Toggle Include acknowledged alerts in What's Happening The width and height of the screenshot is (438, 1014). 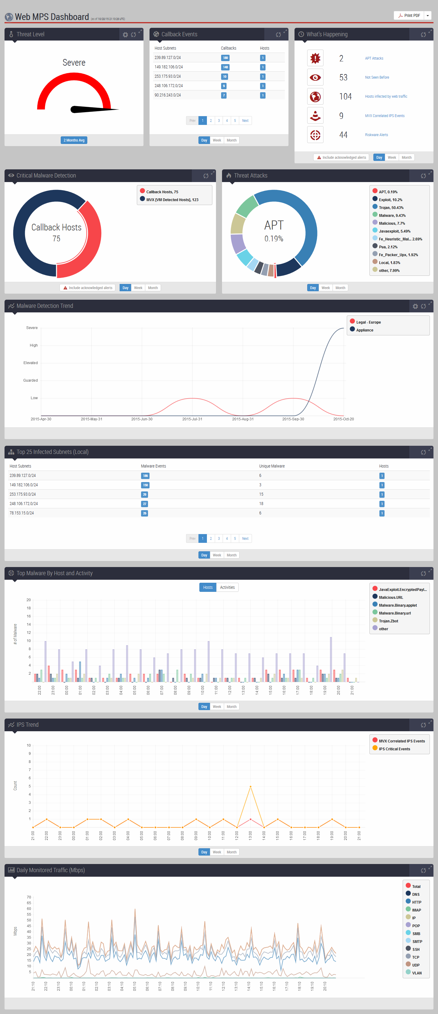pyautogui.click(x=341, y=158)
